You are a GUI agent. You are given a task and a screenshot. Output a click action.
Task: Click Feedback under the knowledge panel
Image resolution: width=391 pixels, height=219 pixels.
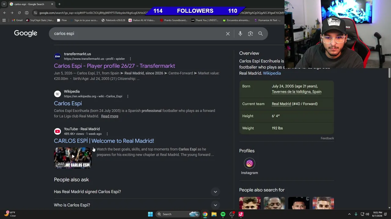tap(327, 138)
